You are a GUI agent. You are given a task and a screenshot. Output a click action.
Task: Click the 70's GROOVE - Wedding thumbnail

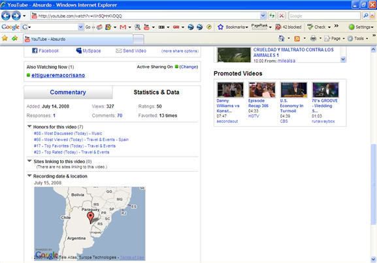(x=325, y=90)
